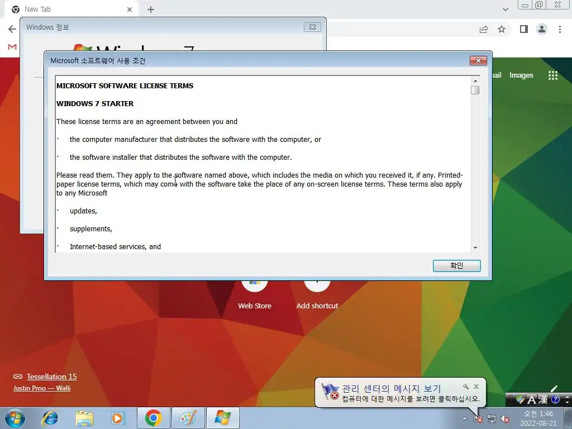Close the Microsoft 소프트웨어 사용 조건 dialog

[x=478, y=60]
